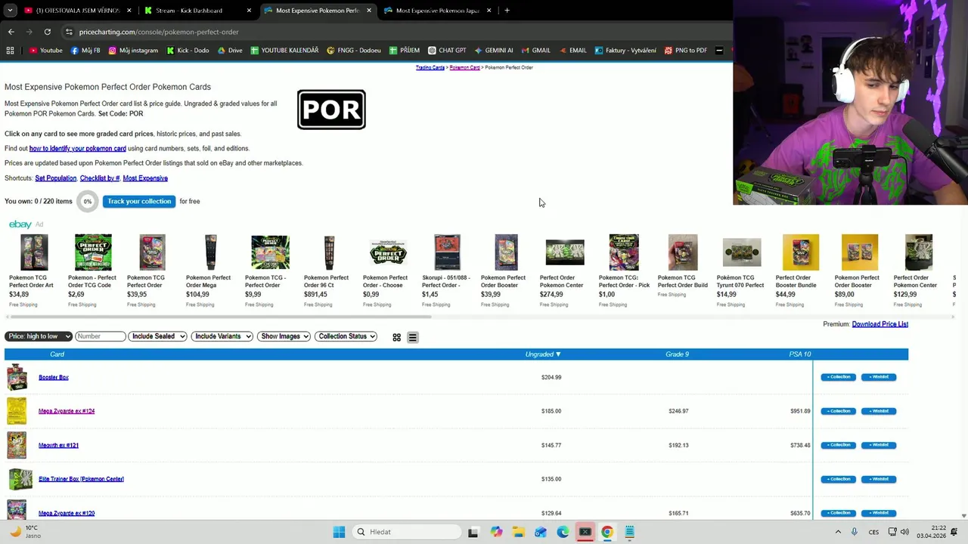This screenshot has height=544, width=968.
Task: Open a new browser tab
Action: [x=507, y=11]
